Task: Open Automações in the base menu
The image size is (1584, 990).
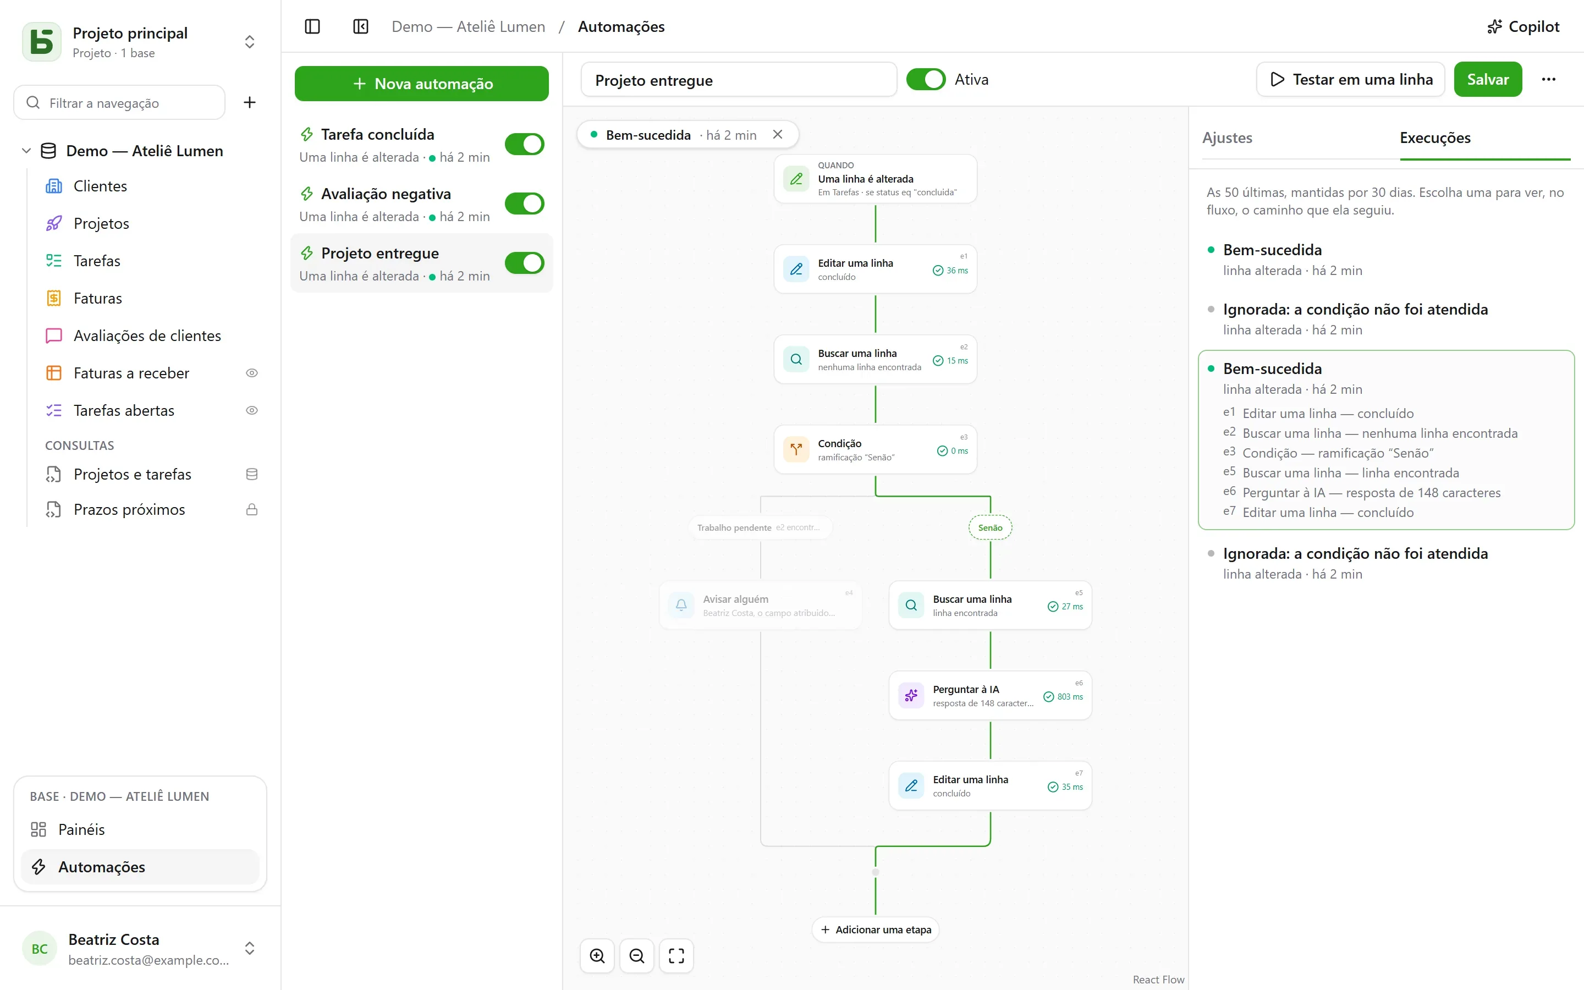Action: pos(140,867)
